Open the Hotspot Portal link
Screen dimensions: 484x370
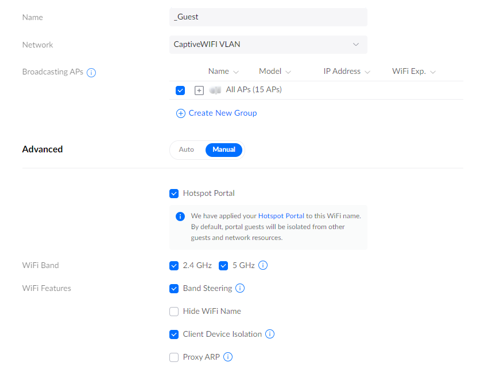click(x=281, y=216)
